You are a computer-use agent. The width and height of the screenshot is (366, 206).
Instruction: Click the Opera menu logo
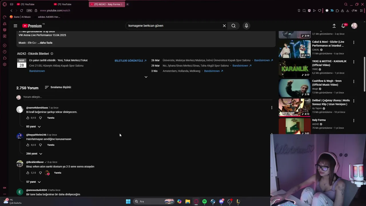pyautogui.click(x=5, y=4)
